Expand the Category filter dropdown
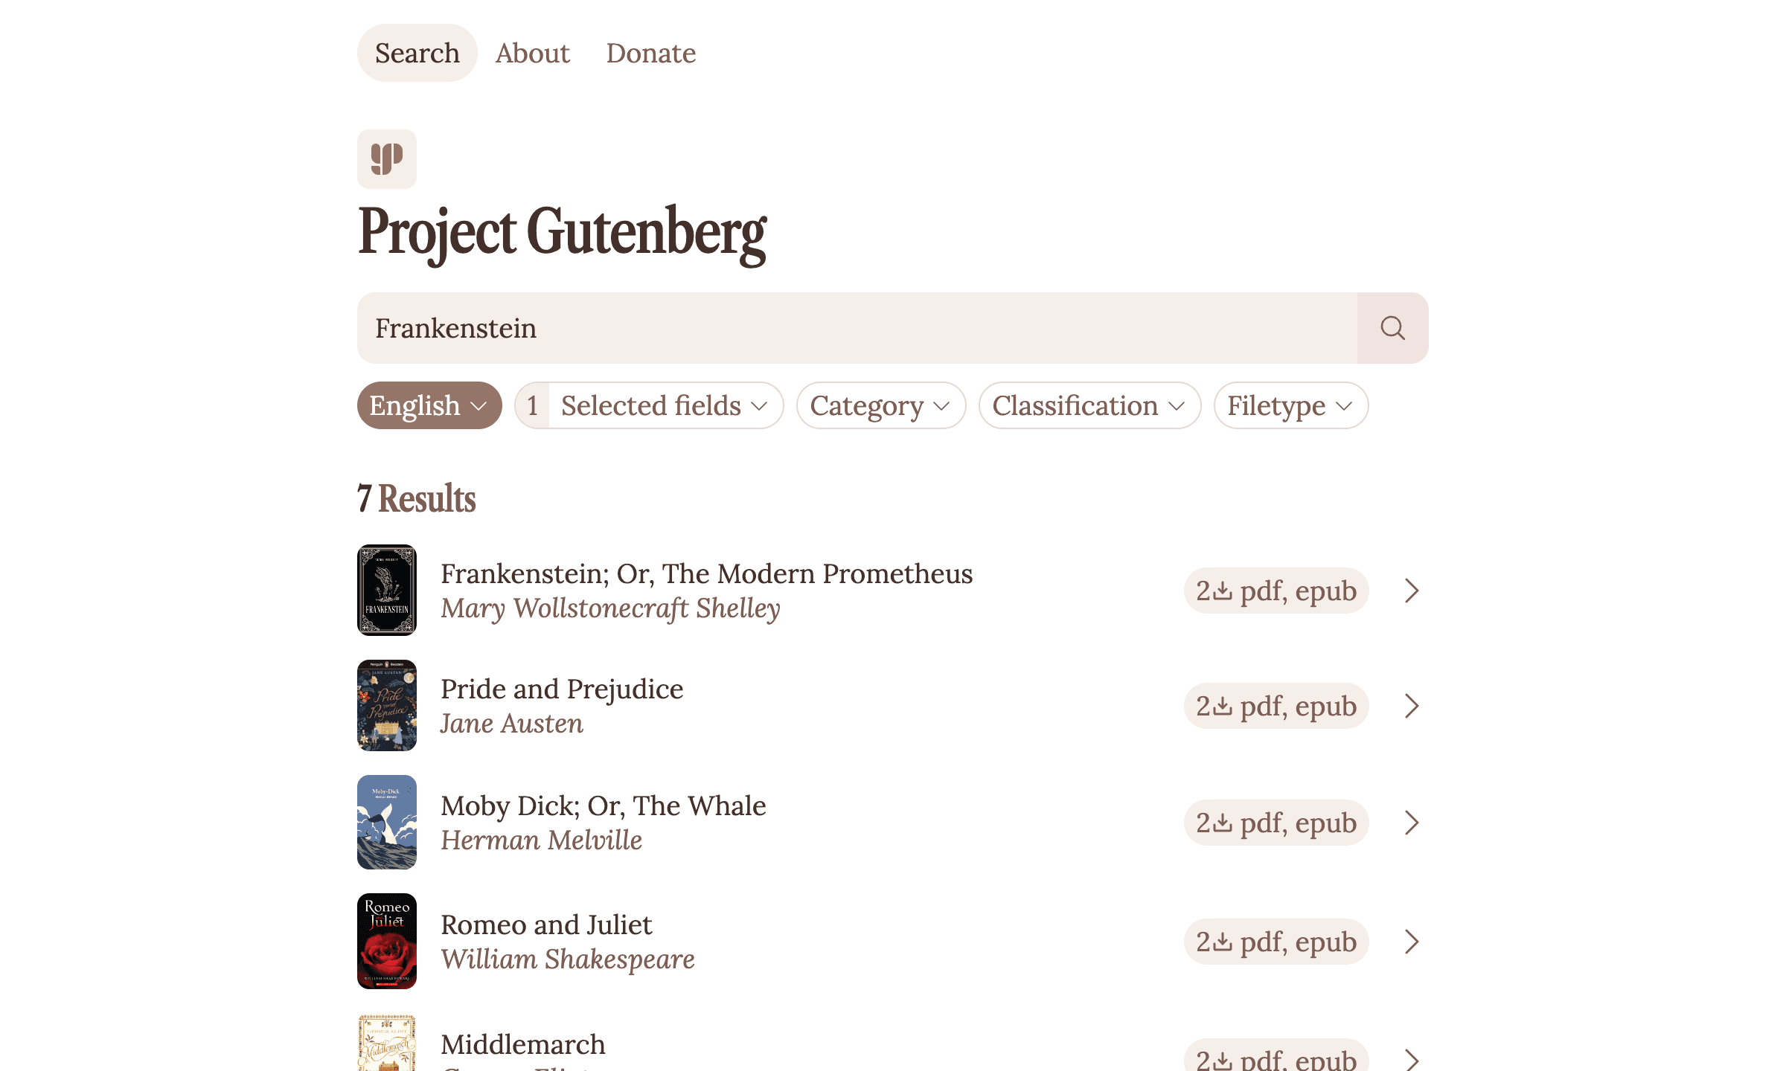Screen dimensions: 1786x1071 tap(880, 405)
